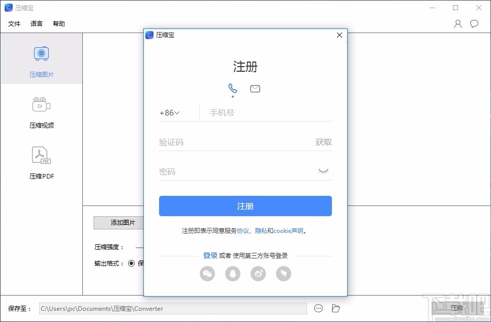Open the service 协议 link
This screenshot has width=491, height=322.
coord(242,231)
